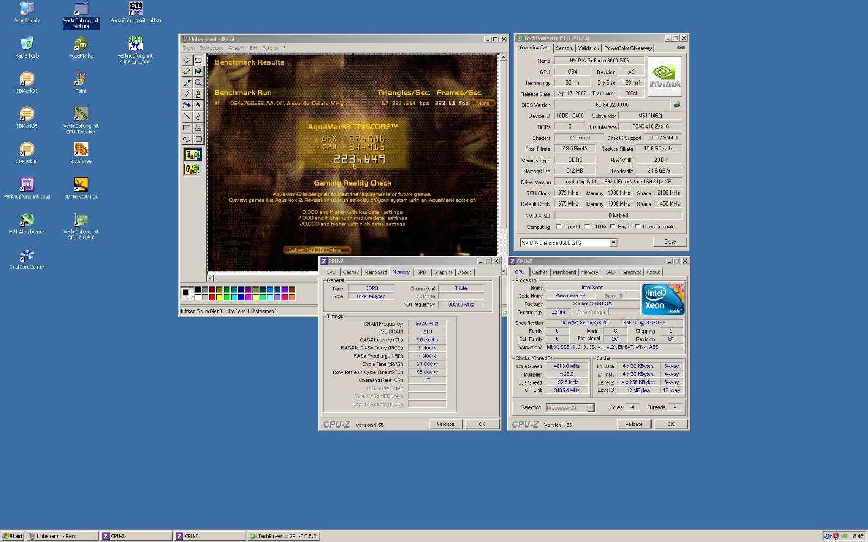Activate the Magnifier tool in Paint

coord(199,82)
